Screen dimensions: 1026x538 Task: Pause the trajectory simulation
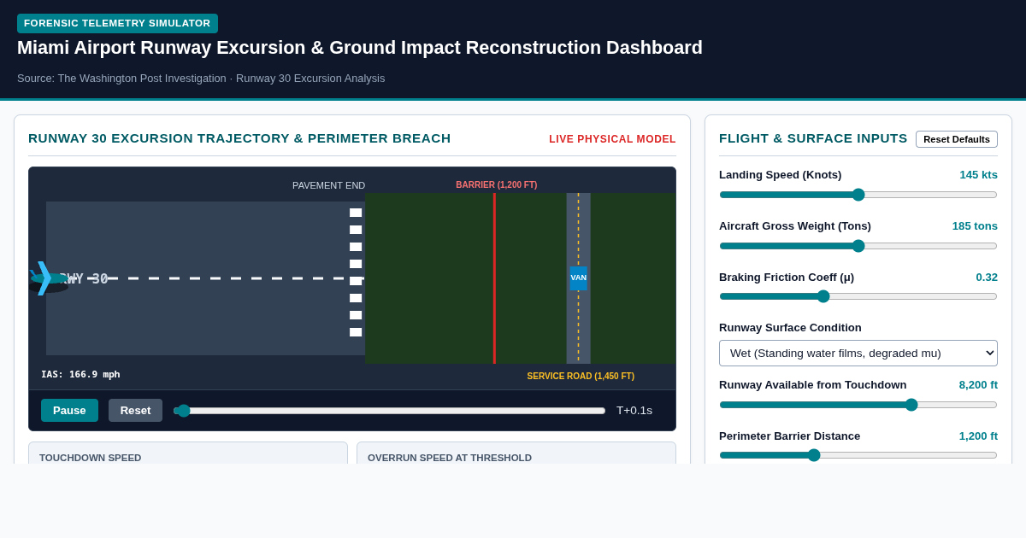(69, 410)
